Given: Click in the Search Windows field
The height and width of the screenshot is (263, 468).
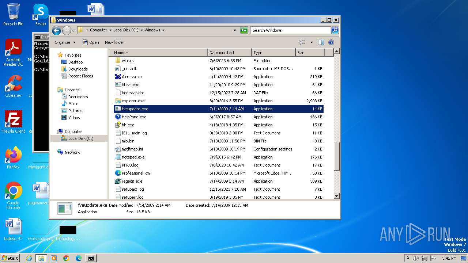Looking at the screenshot, I should pyautogui.click(x=291, y=30).
